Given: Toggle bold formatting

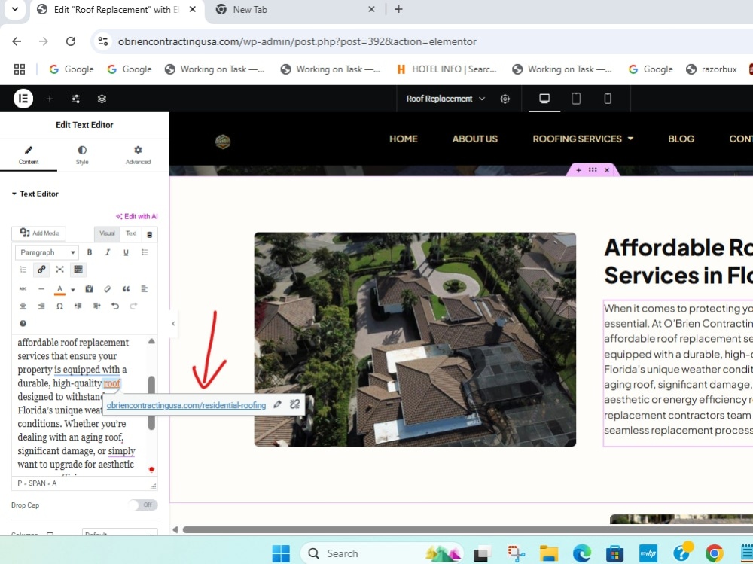Looking at the screenshot, I should click(x=90, y=252).
